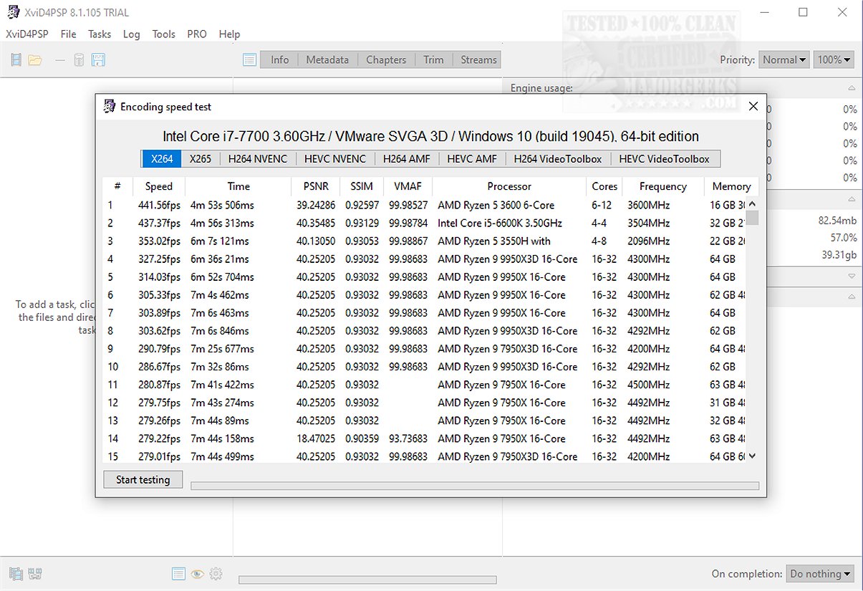Select the Intel Core i5-6600K 3.50GHz row
Viewport: 863px width, 591px height.
424,223
